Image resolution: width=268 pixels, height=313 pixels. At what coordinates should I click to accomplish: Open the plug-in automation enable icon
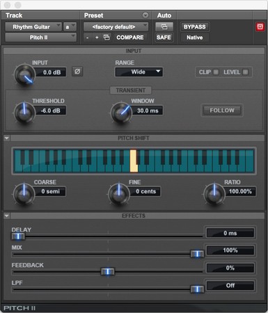click(164, 27)
